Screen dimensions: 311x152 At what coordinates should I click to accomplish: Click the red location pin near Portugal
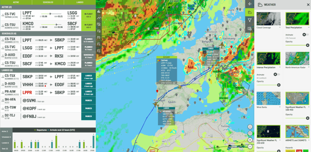157,91
